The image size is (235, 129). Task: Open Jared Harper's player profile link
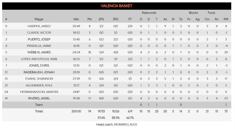[x=39, y=26]
